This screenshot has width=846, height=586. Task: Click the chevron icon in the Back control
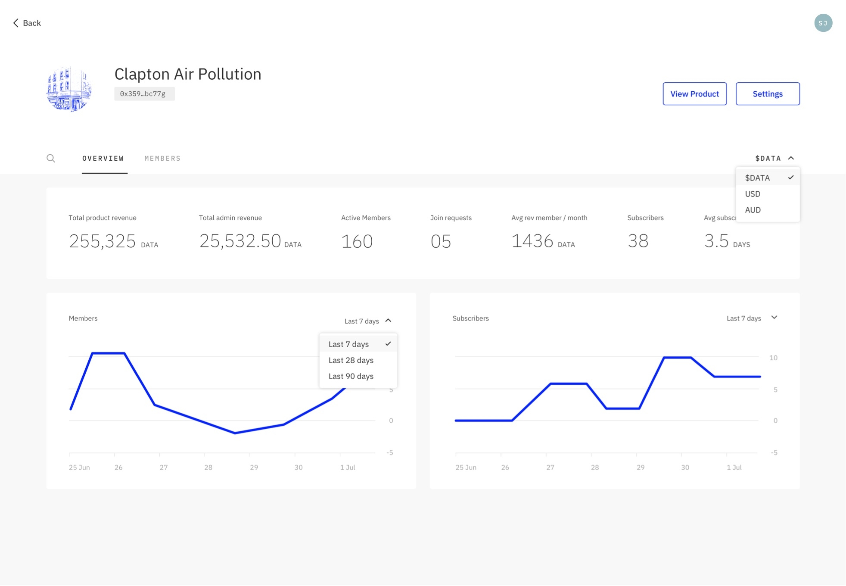tap(16, 22)
